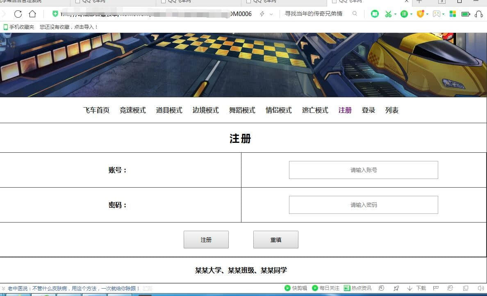Click the green scissors screenshot icon

coord(388,14)
